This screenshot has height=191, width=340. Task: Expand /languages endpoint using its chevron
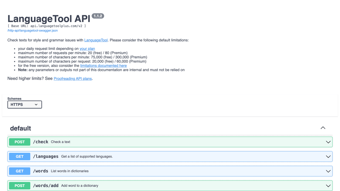[328, 156]
